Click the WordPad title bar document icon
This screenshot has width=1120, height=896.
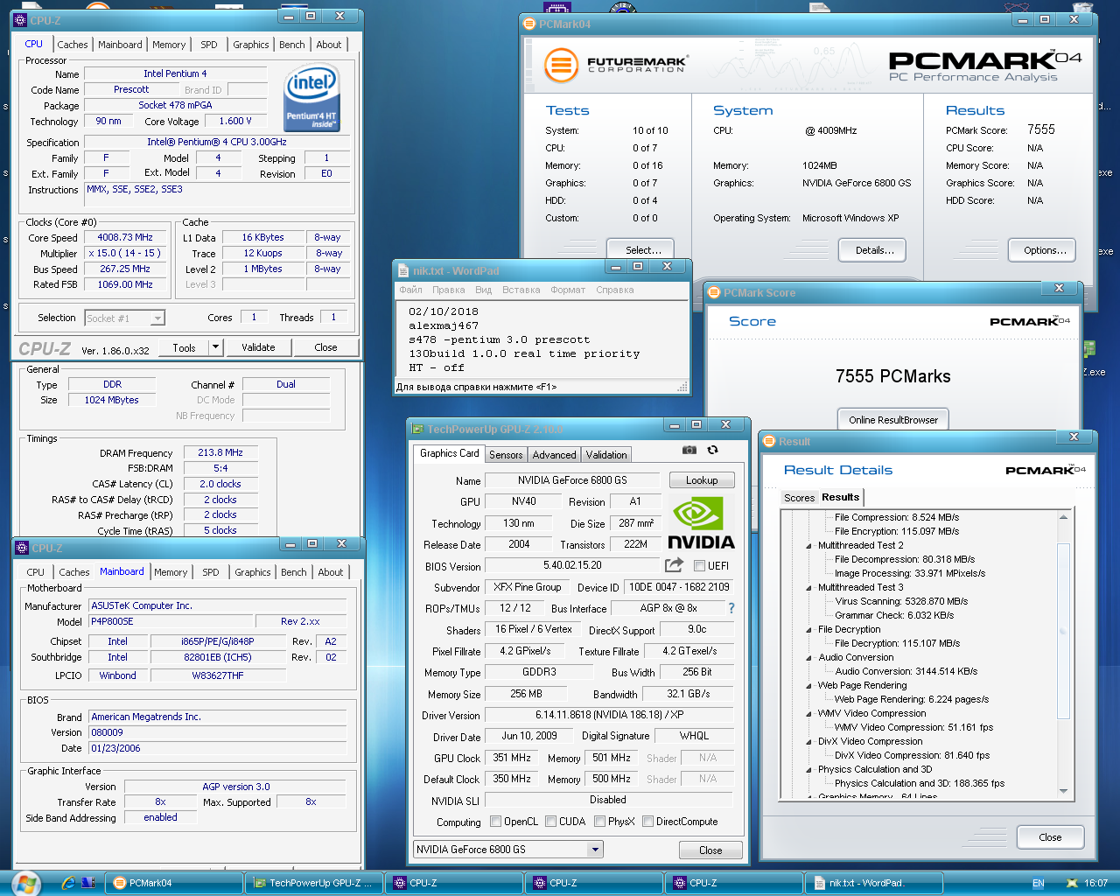coord(403,270)
